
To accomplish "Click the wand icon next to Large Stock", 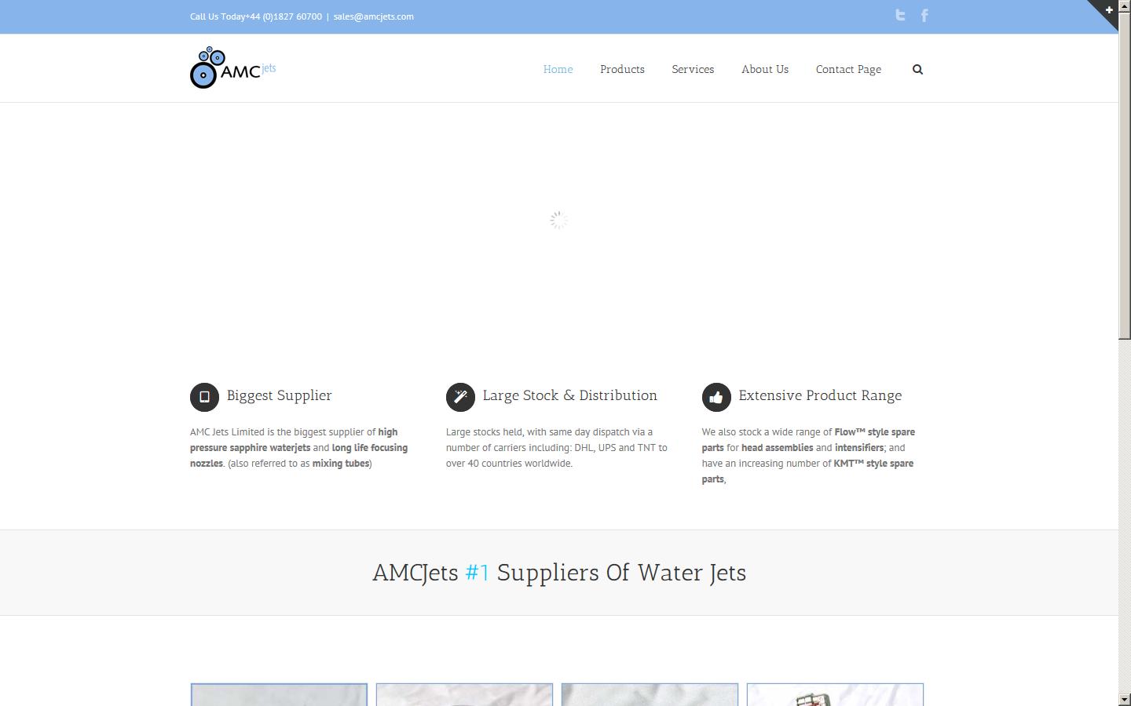I will point(460,397).
